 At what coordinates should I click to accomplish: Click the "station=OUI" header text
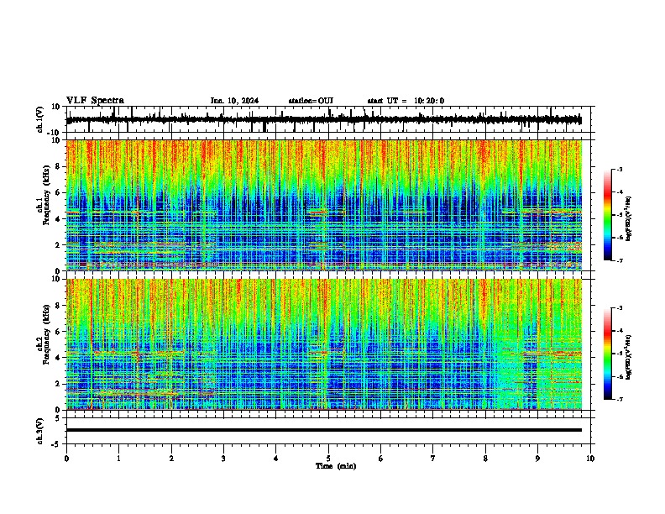311,101
